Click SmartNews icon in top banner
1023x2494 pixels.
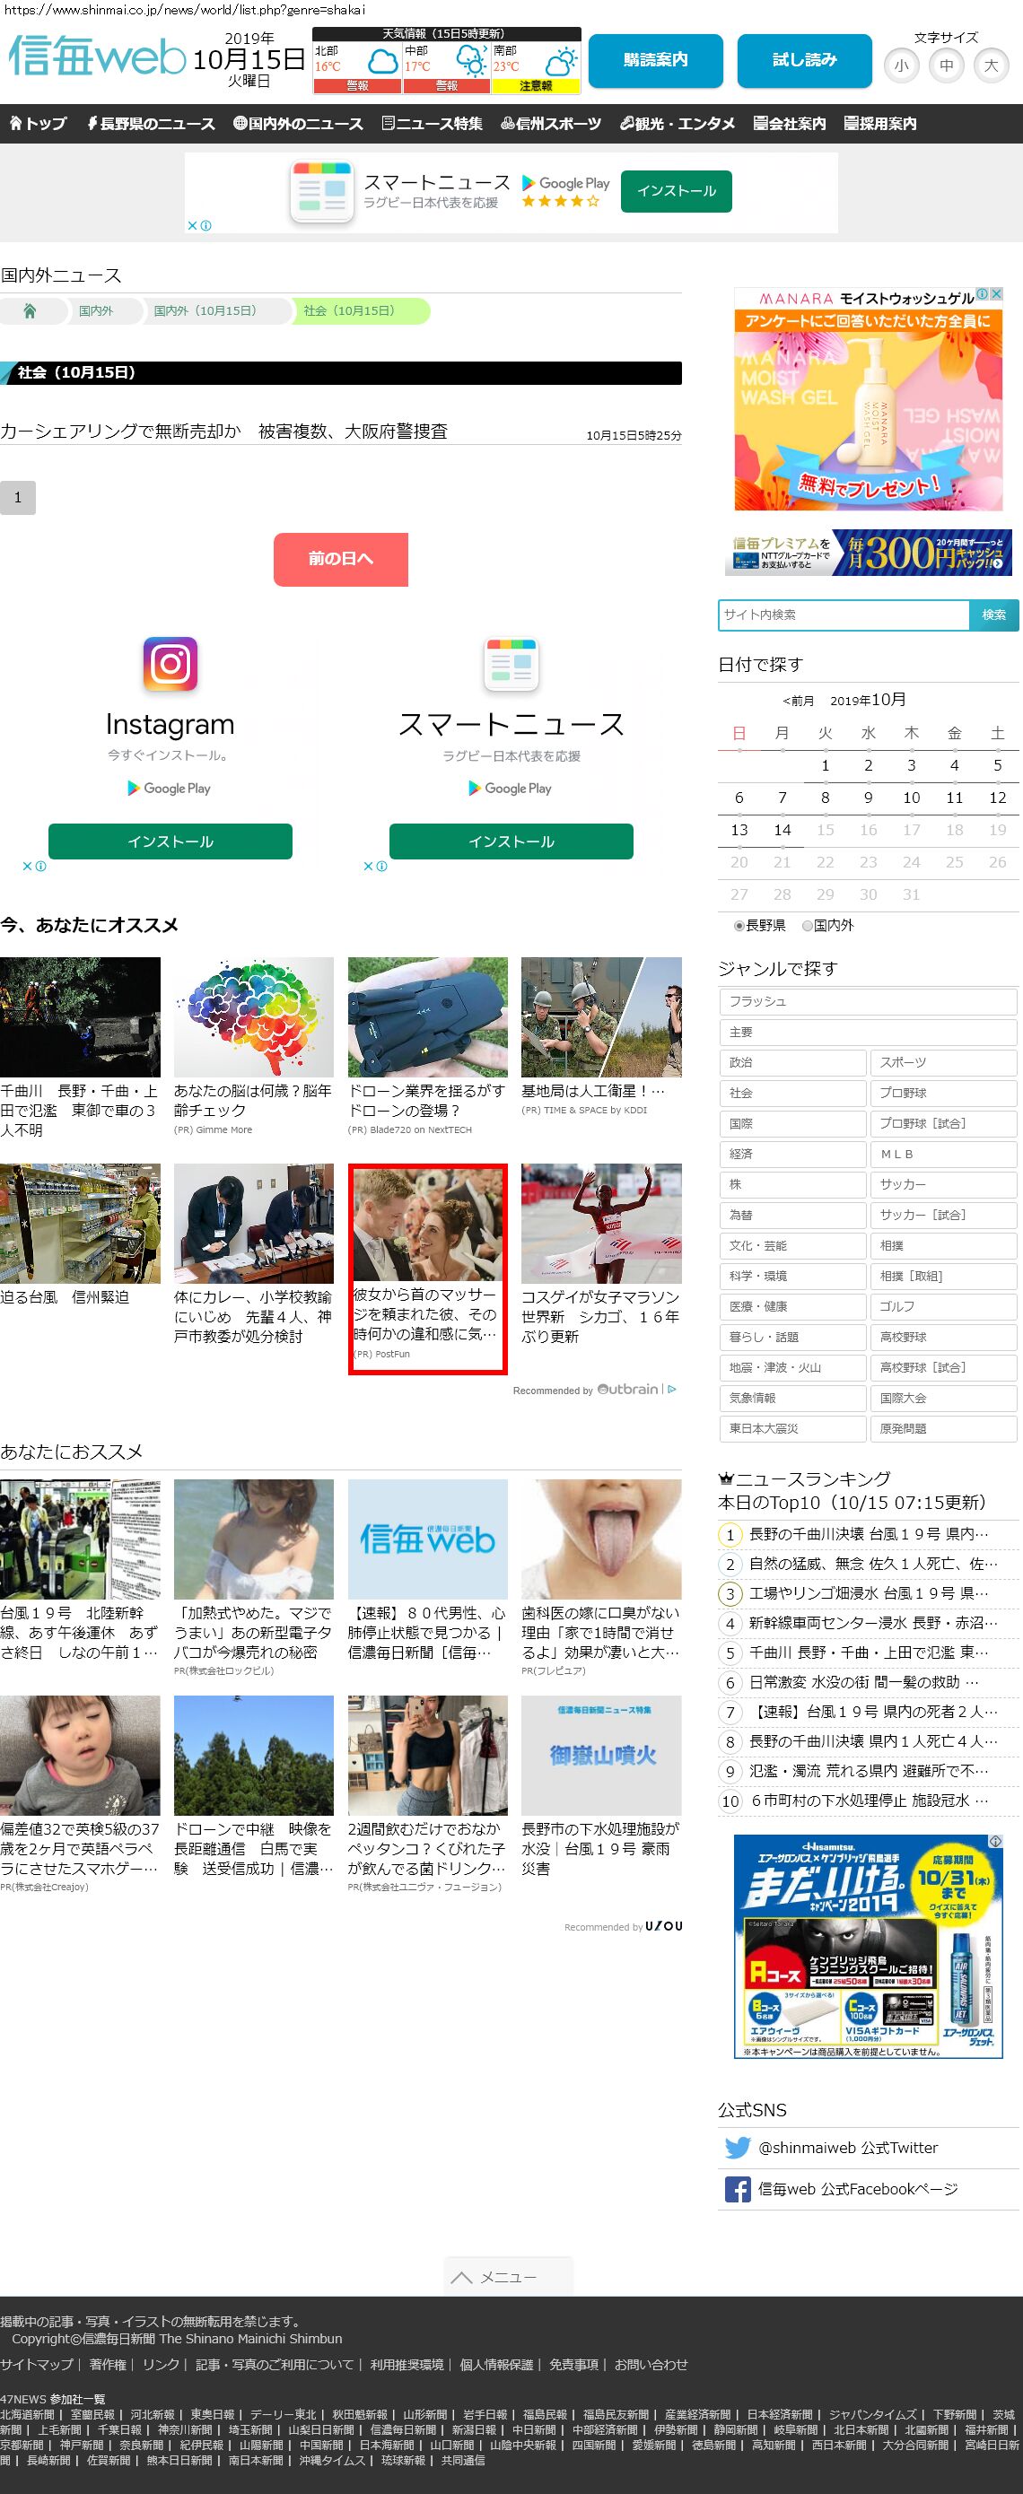[x=321, y=192]
